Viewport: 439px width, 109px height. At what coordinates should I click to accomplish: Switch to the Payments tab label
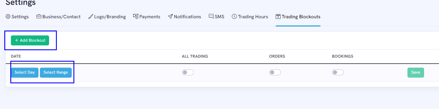[150, 17]
